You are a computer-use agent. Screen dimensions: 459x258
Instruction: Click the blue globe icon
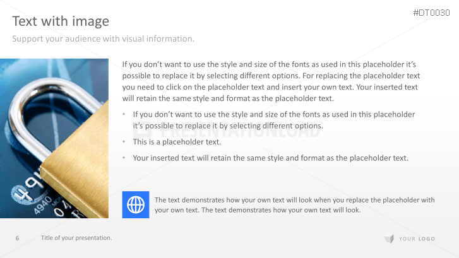click(135, 204)
